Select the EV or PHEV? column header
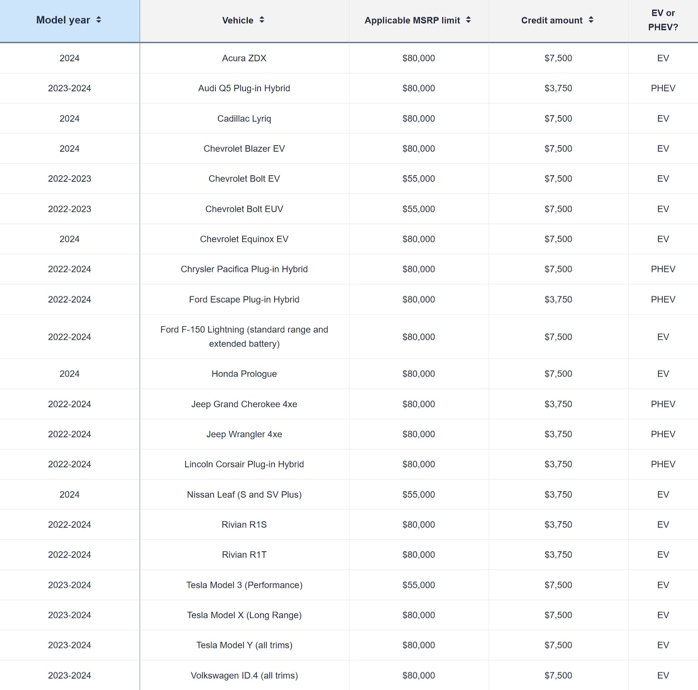This screenshot has width=698, height=690. (x=663, y=20)
